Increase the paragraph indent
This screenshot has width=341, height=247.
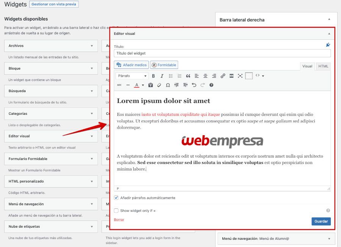185,85
